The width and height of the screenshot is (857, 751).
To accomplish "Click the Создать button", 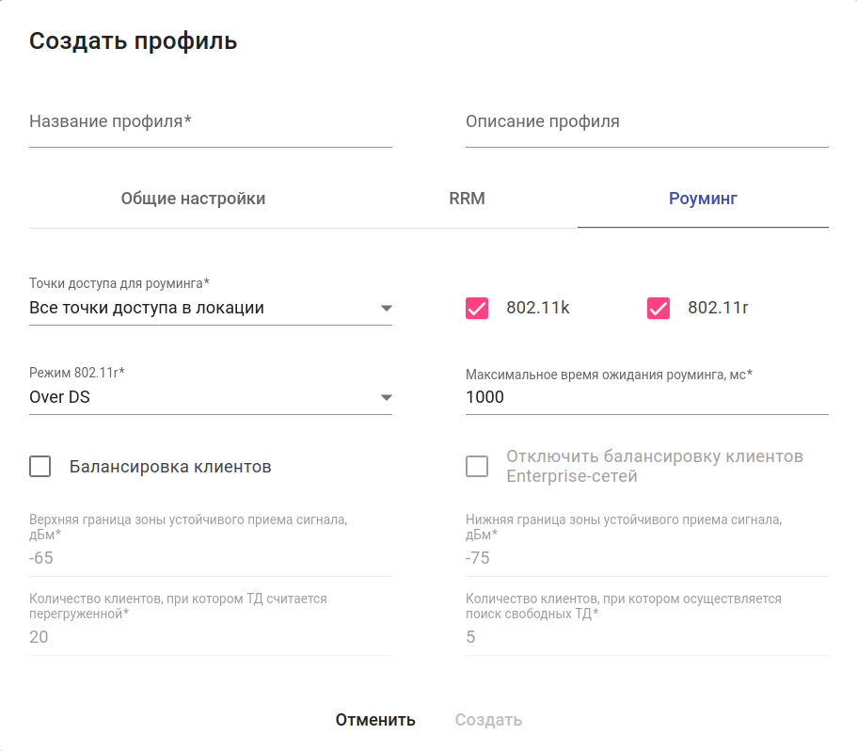I will (488, 721).
